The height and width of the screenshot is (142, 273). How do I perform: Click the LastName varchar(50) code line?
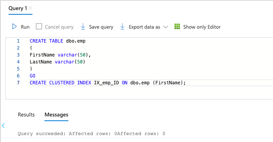[x=58, y=62]
